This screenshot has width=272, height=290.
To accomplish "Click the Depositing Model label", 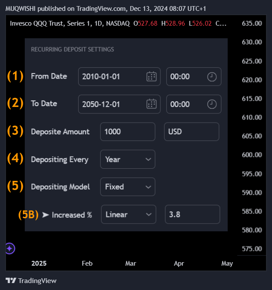I will point(60,187).
